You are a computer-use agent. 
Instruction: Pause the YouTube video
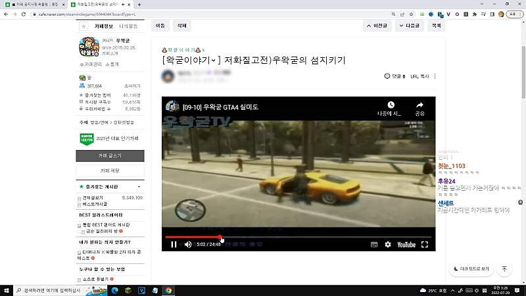(174, 245)
